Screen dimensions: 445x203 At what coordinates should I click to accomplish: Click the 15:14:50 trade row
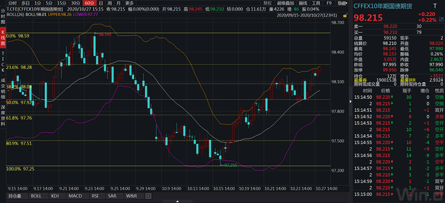point(398,97)
